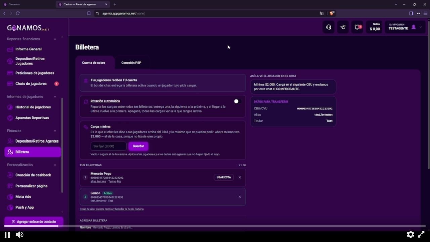Open Informe General in sidebar
The width and height of the screenshot is (430, 242).
[29, 49]
